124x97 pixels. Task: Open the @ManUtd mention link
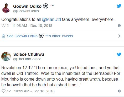click(x=51, y=19)
